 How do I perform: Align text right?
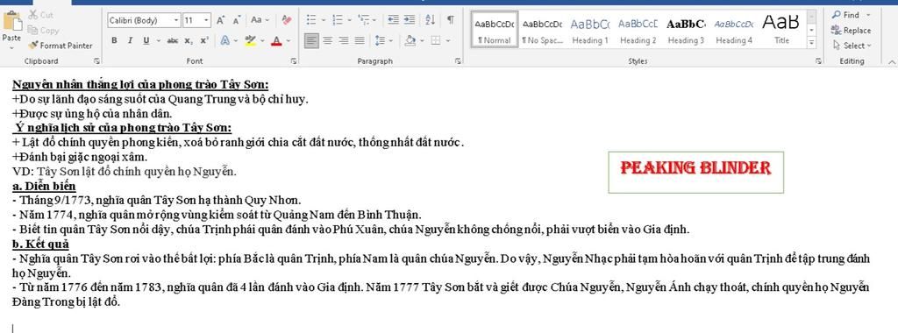click(343, 40)
